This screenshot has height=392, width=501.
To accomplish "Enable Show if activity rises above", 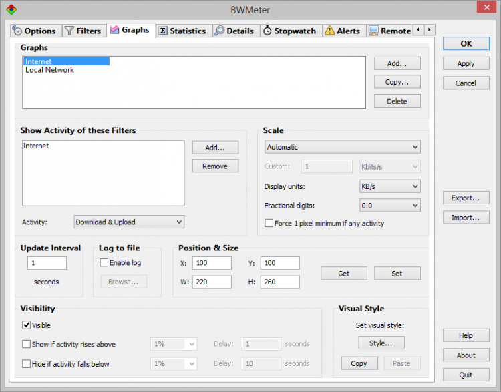I will [x=26, y=344].
